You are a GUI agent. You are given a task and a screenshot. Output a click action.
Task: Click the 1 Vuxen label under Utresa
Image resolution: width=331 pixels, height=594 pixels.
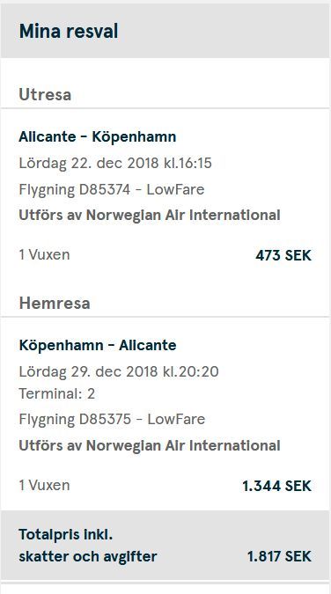44,254
